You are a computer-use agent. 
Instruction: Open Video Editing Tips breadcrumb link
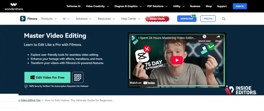coord(29,100)
